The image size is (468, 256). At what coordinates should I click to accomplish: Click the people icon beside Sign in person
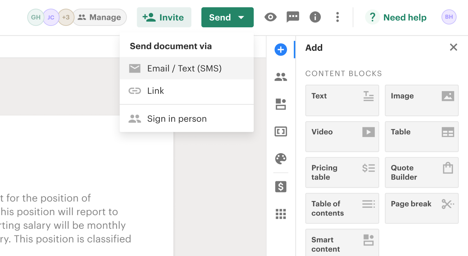[135, 119]
